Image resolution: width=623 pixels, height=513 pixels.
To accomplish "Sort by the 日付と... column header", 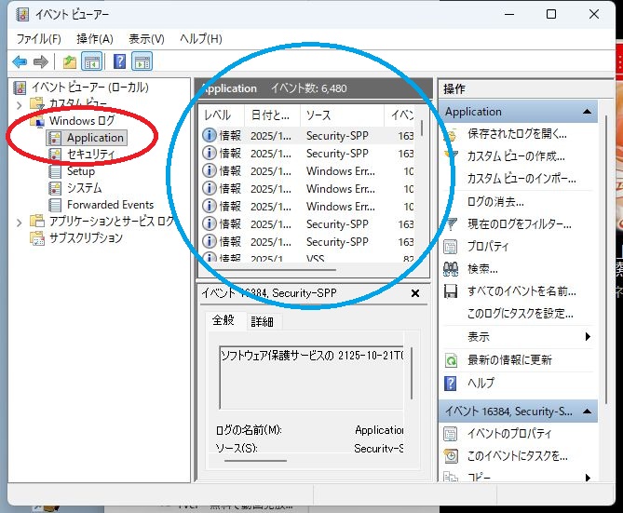I will pyautogui.click(x=272, y=115).
